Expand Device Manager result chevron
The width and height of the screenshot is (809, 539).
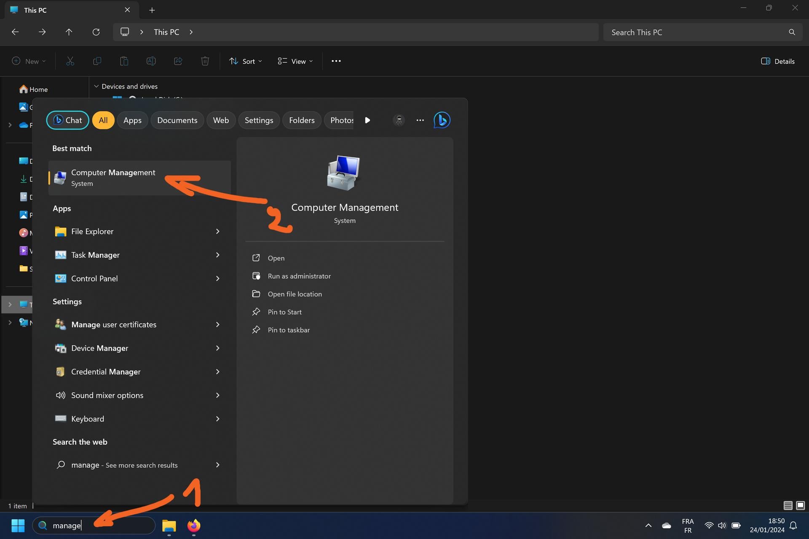[x=217, y=348]
